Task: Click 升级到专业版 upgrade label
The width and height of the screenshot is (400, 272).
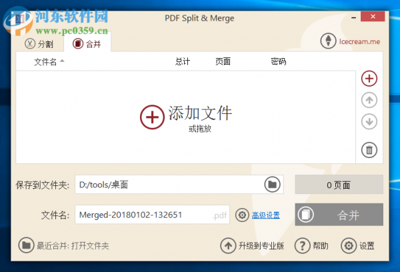Action: (x=261, y=246)
